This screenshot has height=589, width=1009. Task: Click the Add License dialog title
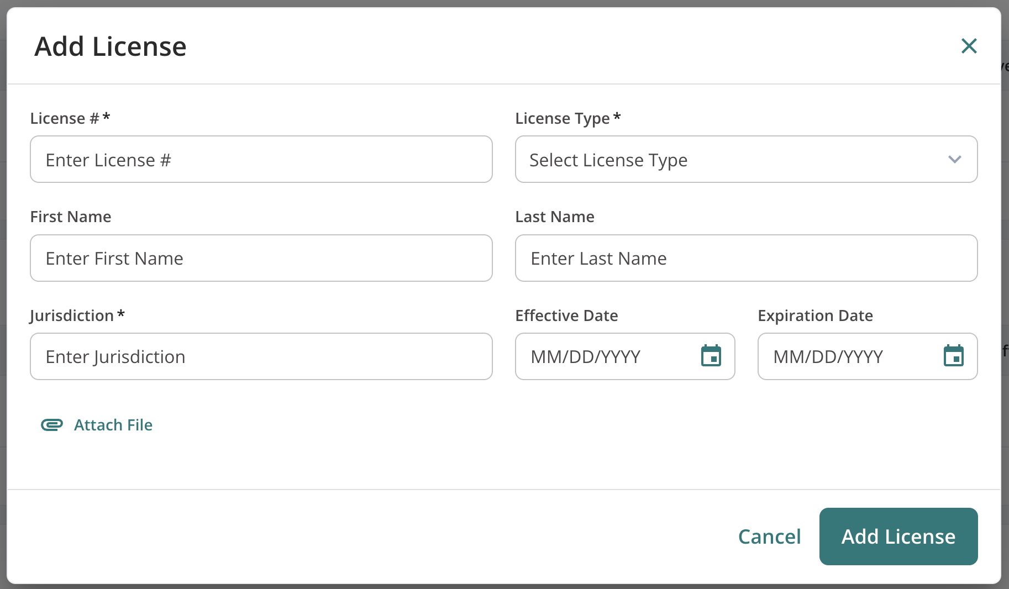(x=111, y=46)
